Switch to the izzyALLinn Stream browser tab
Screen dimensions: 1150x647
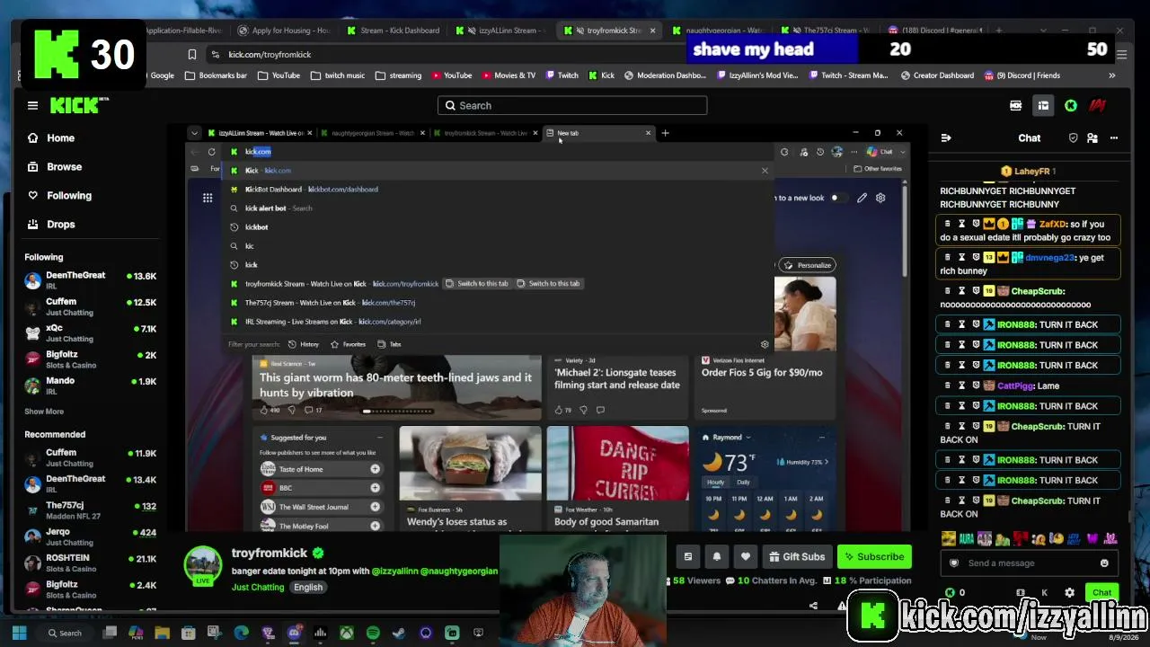[x=500, y=31]
